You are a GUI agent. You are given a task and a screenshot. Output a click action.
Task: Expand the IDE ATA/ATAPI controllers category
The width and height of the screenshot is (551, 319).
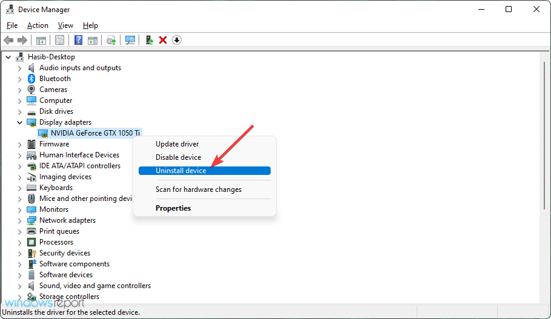(x=19, y=166)
